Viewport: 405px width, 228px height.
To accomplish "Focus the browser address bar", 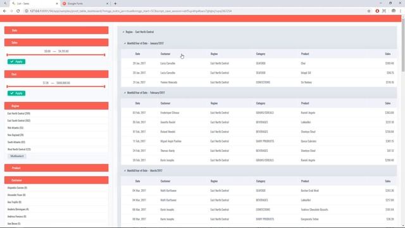I will point(194,11).
